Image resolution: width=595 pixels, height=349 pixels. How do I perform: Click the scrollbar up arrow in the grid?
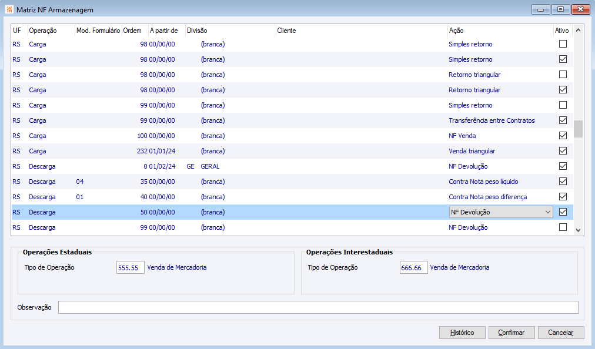tap(578, 30)
